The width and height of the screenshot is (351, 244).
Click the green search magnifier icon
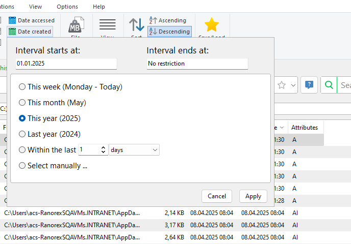coord(329,85)
